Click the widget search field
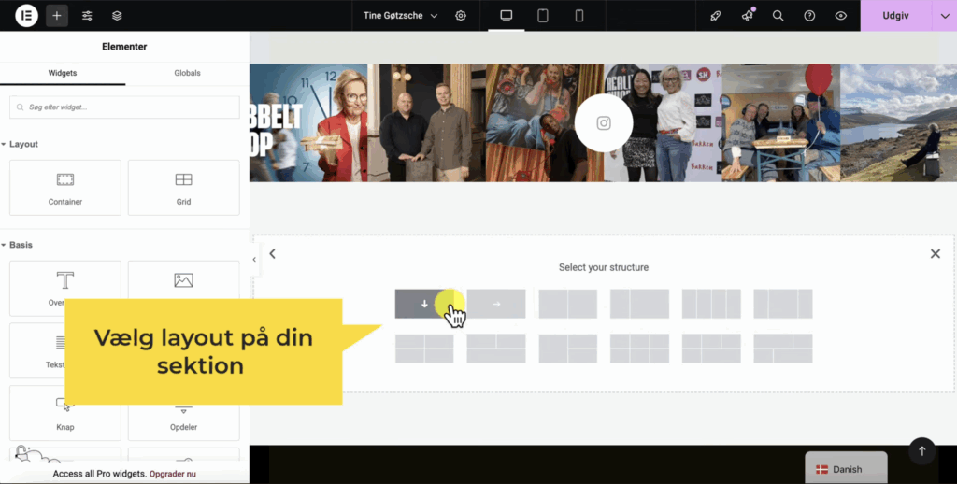Screen dimensions: 957x484 pos(124,107)
